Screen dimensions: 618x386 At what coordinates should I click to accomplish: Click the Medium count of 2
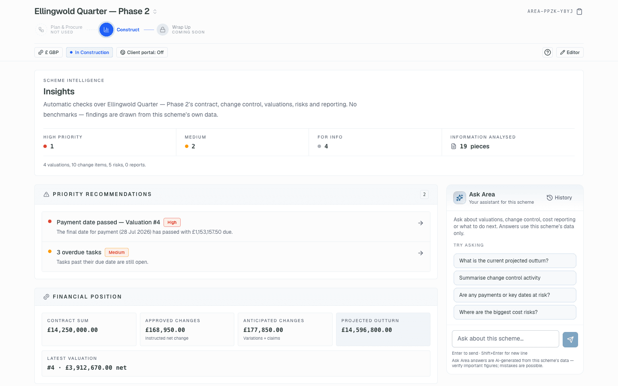pos(193,146)
